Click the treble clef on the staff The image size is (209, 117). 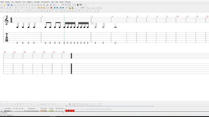pos(7,20)
